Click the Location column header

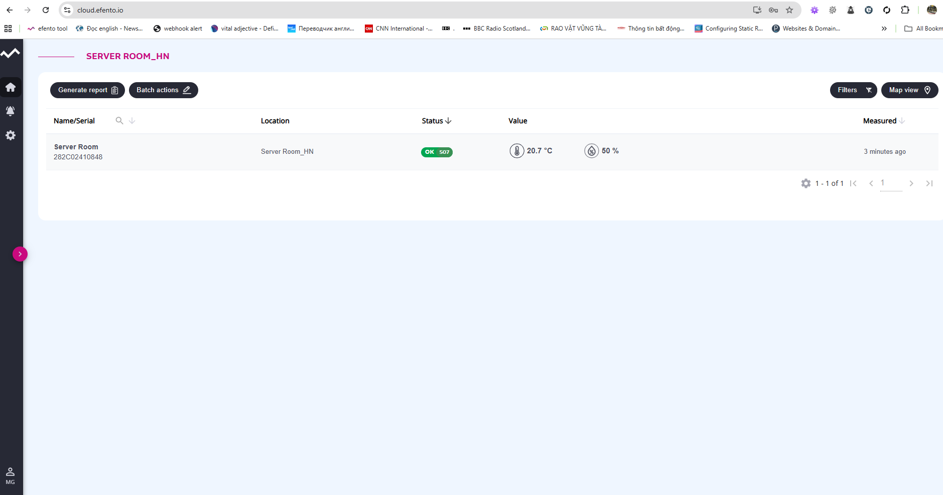pyautogui.click(x=275, y=121)
